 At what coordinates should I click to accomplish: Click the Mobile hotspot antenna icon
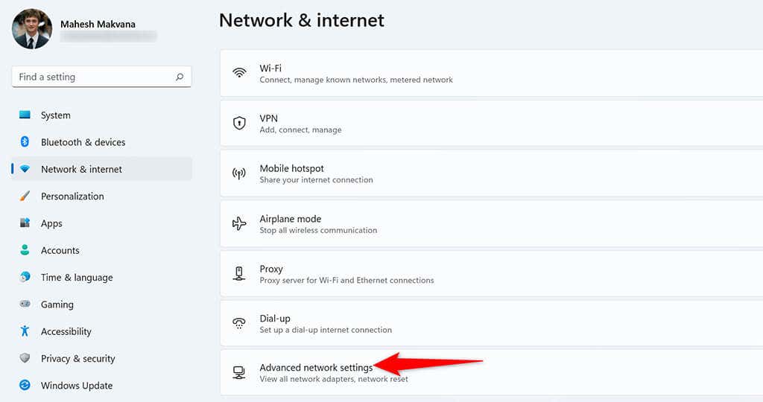[x=239, y=173]
